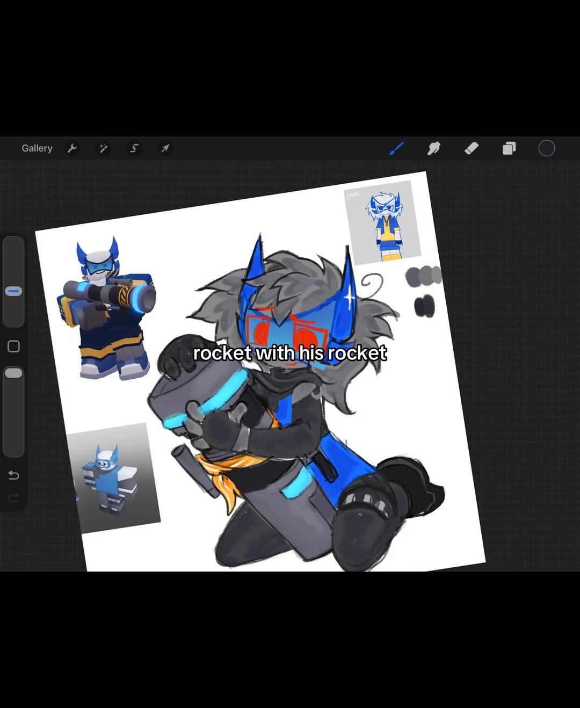Tap the square Modify button in sidebar
The height and width of the screenshot is (708, 580).
pos(13,346)
